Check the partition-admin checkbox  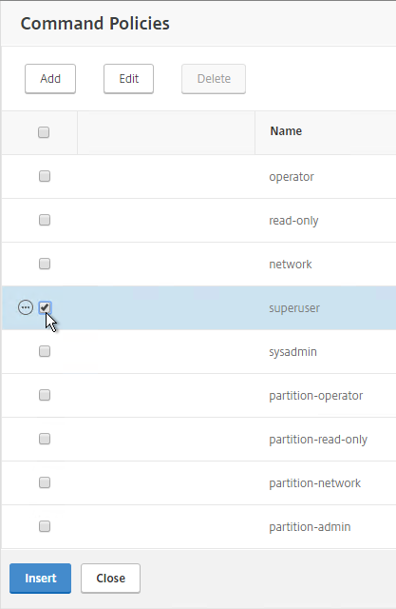(45, 526)
